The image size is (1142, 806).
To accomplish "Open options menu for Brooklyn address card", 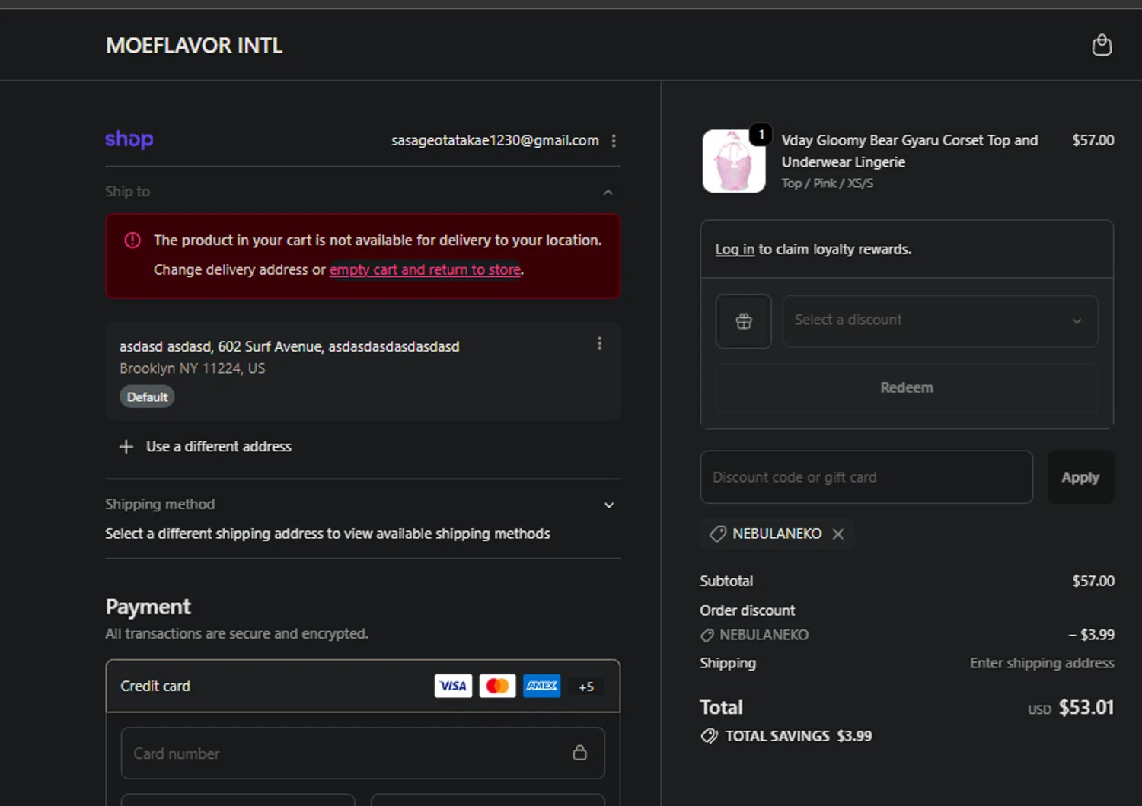I will click(599, 343).
